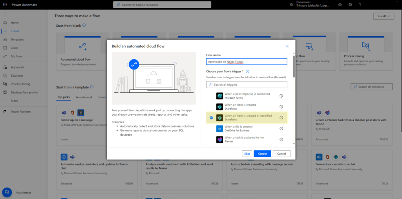The height and width of the screenshot is (199, 402).
Task: Show info for When a file is created
Action: (281, 128)
